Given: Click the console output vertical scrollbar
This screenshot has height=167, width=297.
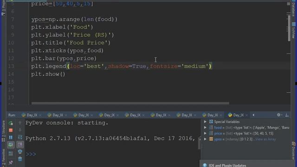Looking at the screenshot, I should pos(199,143).
